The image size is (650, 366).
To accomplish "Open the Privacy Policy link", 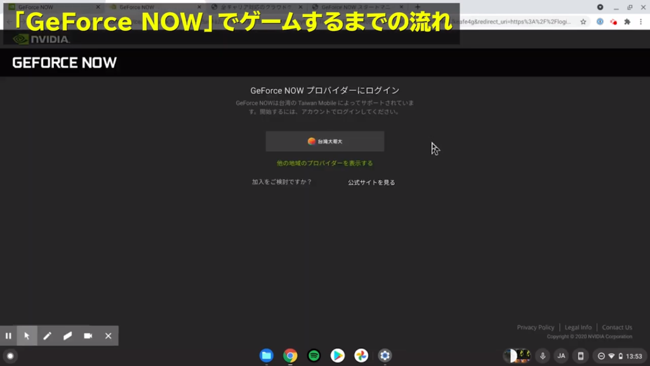I will point(535,328).
